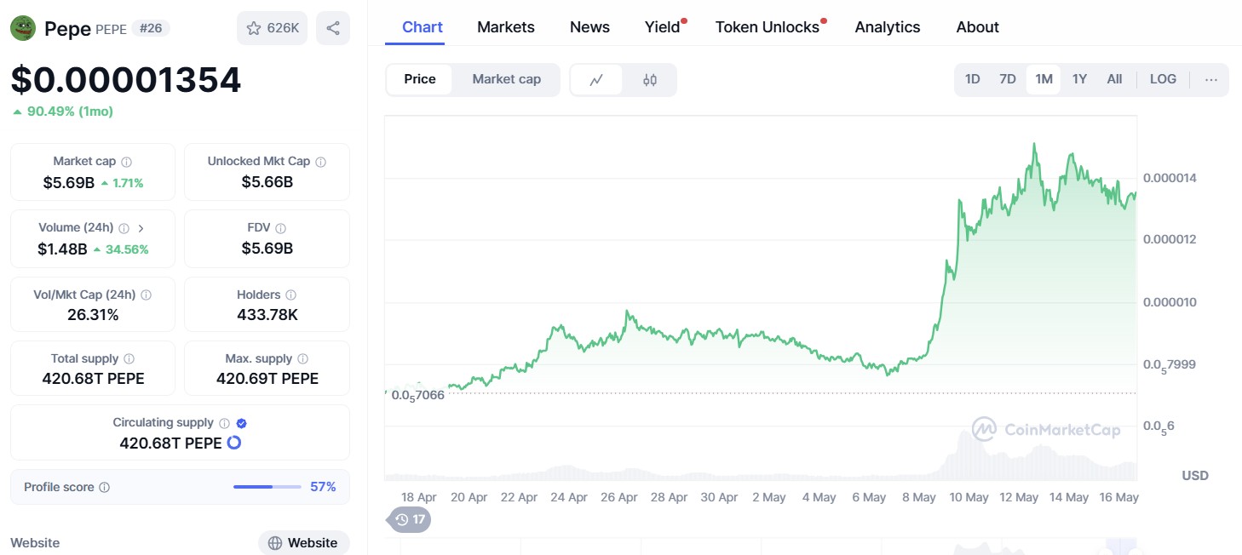The width and height of the screenshot is (1242, 555).
Task: Switch to the Markets tab
Action: pos(506,26)
